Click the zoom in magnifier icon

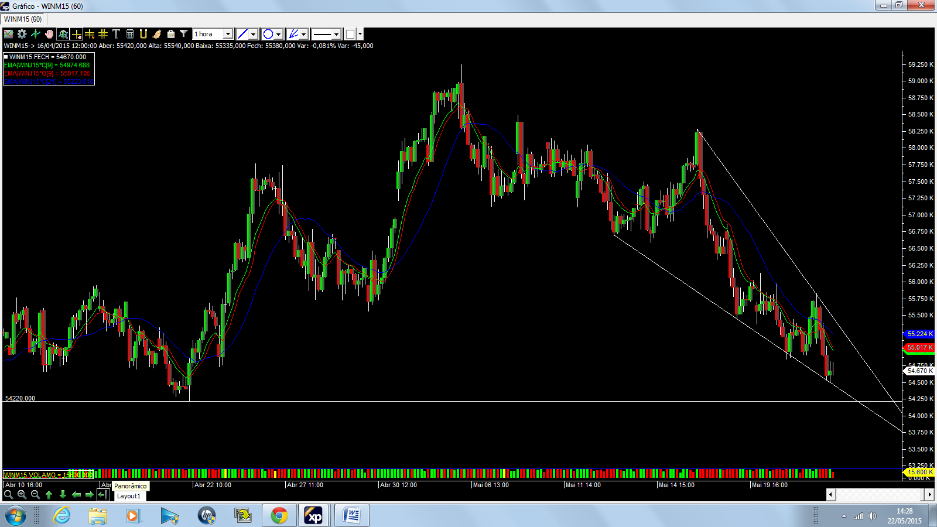tap(22, 495)
